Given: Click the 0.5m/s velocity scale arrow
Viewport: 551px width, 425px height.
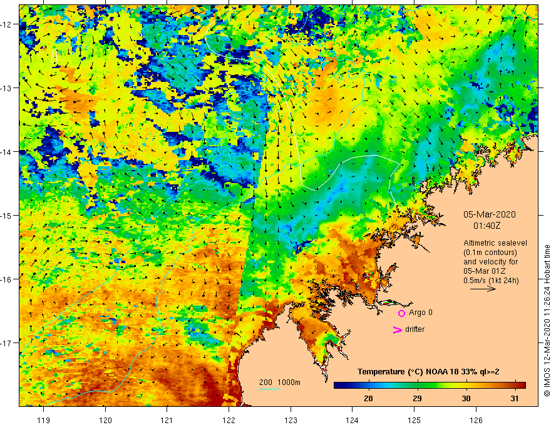Looking at the screenshot, I should coord(483,289).
